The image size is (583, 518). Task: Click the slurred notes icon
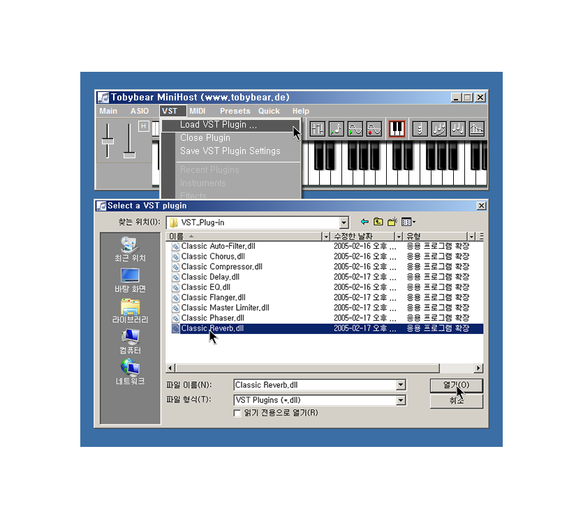click(x=438, y=129)
